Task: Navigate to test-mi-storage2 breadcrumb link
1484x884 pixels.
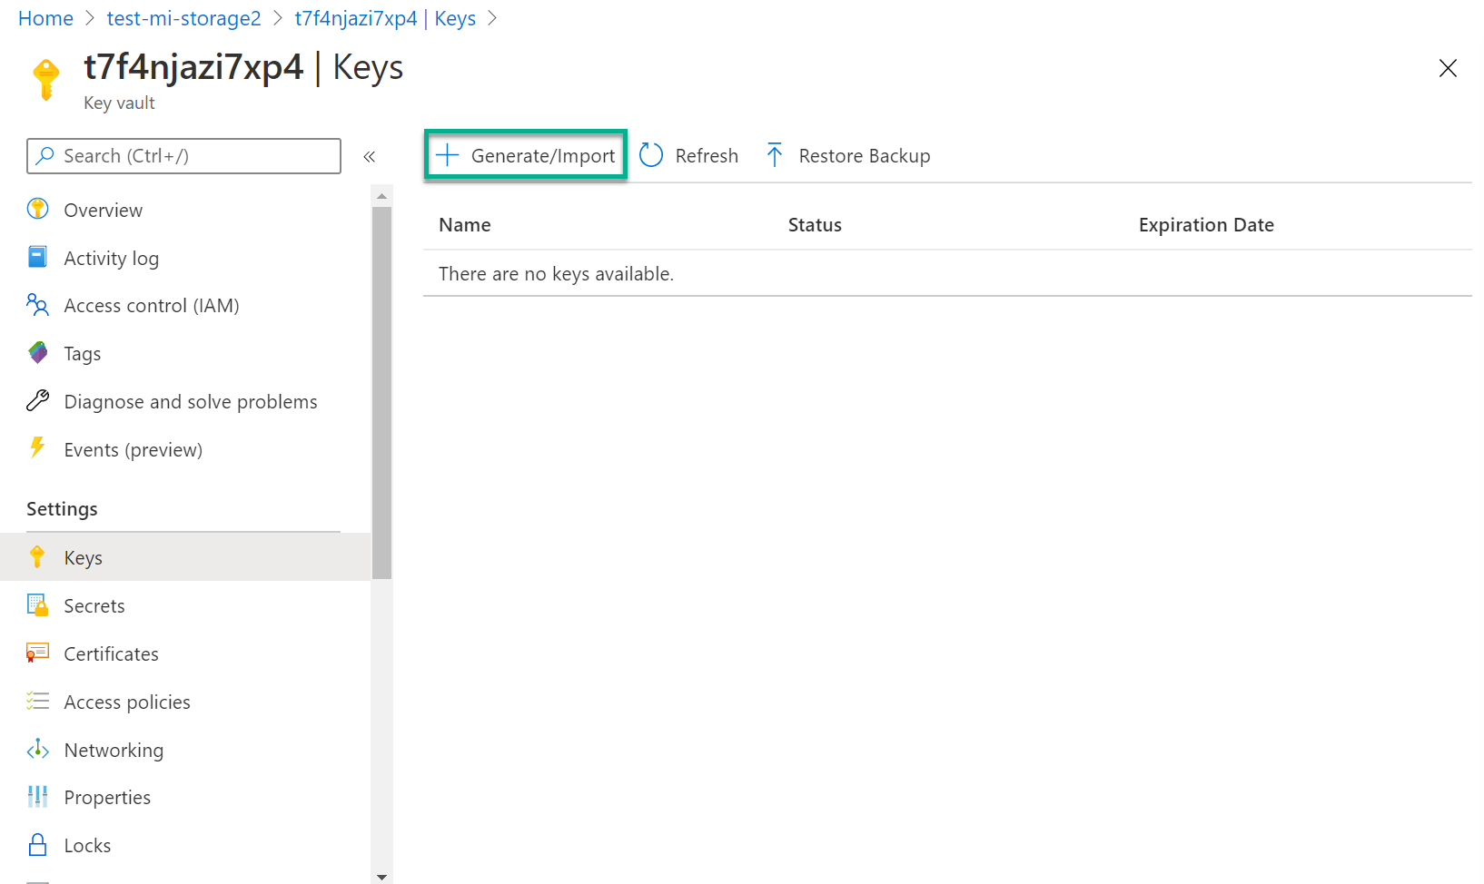Action: [183, 17]
